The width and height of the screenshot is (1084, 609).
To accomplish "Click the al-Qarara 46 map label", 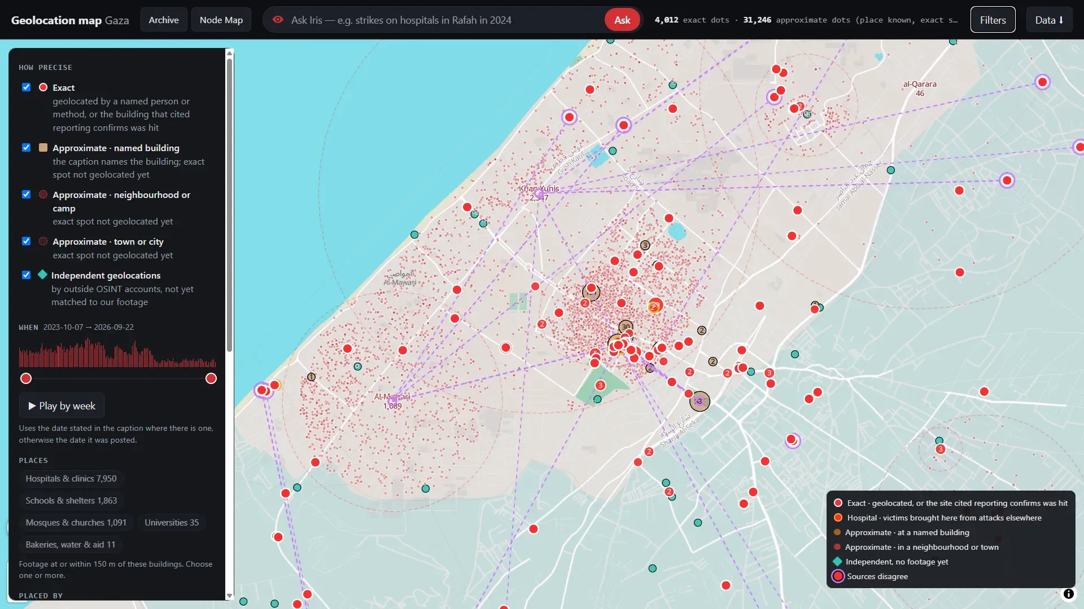I will pos(920,89).
